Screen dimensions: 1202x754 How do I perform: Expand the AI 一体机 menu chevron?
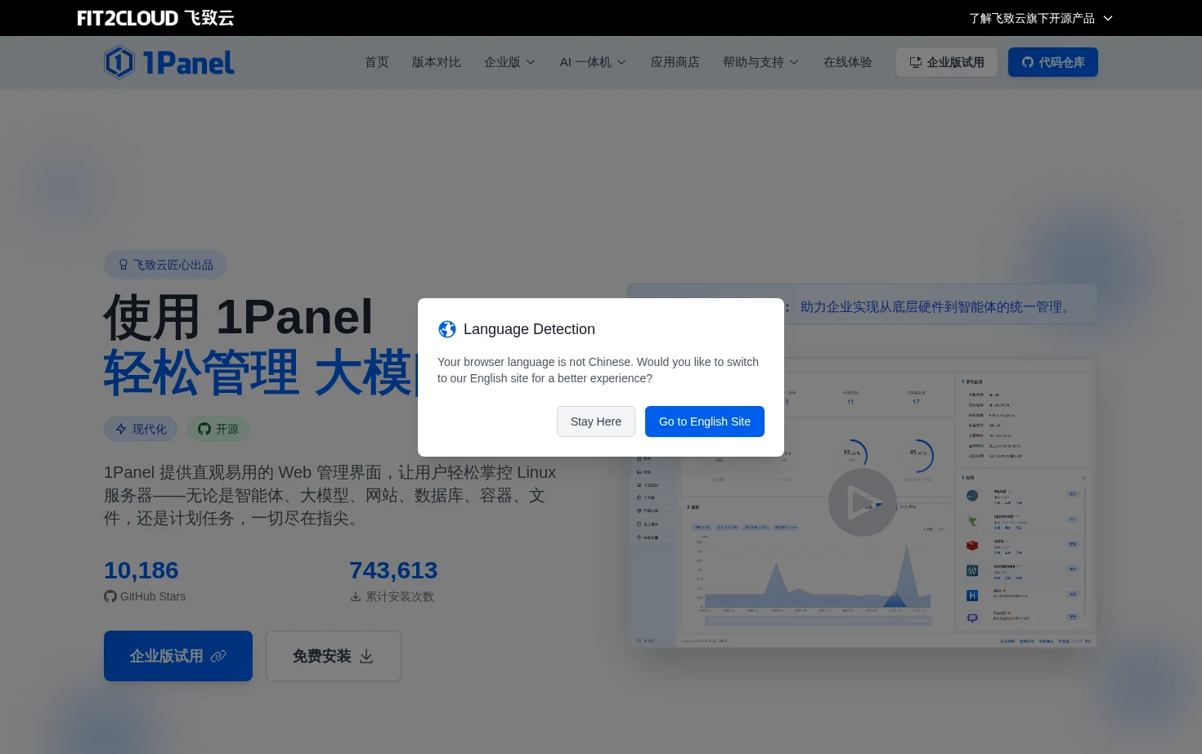tap(621, 62)
